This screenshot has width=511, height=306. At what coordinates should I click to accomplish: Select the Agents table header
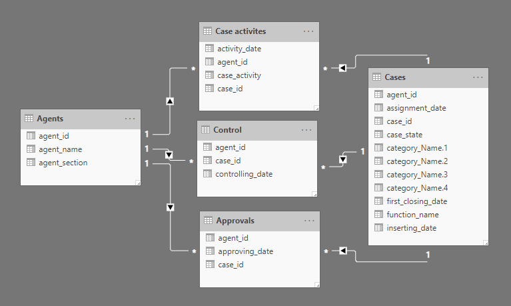[81, 119]
